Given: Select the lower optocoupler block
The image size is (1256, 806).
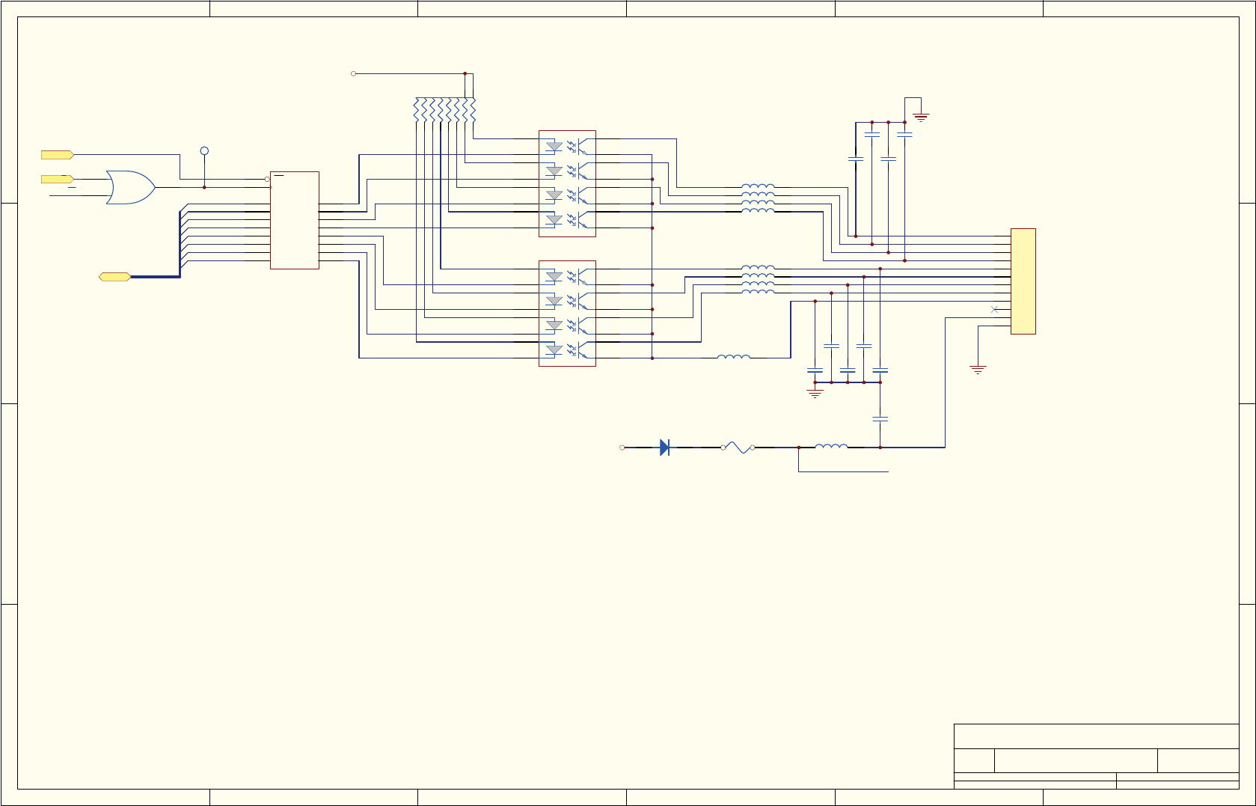Looking at the screenshot, I should tap(567, 314).
